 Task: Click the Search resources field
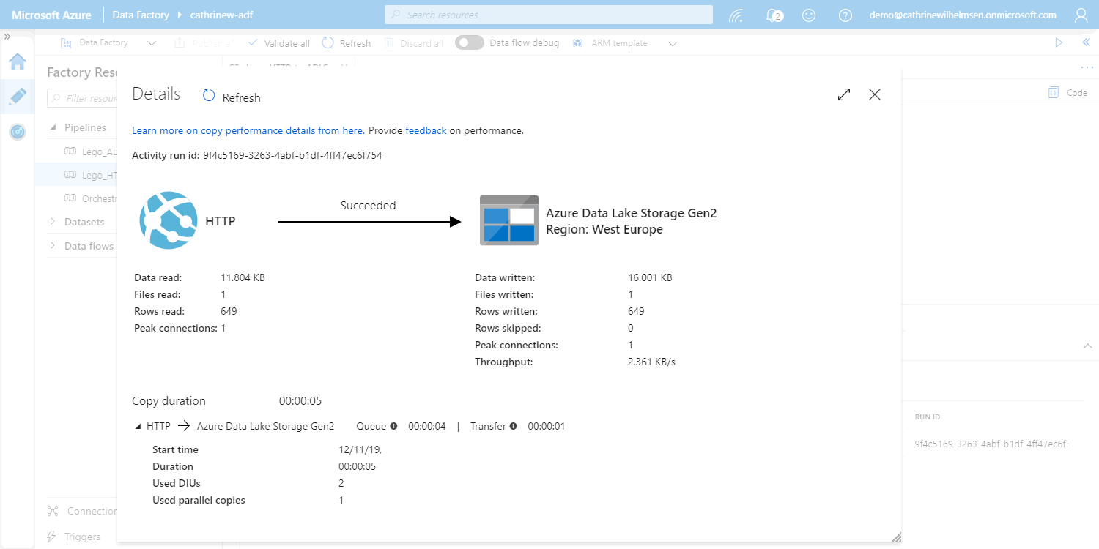[x=548, y=15]
